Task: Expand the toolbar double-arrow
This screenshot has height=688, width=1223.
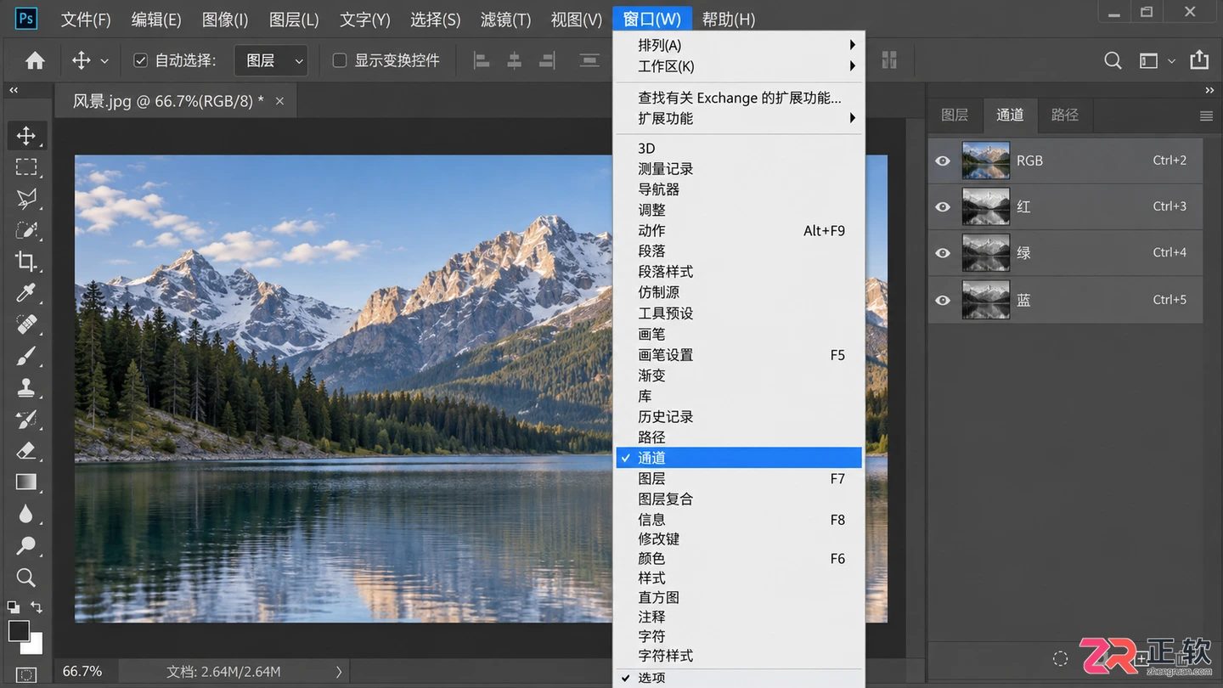Action: tap(14, 90)
